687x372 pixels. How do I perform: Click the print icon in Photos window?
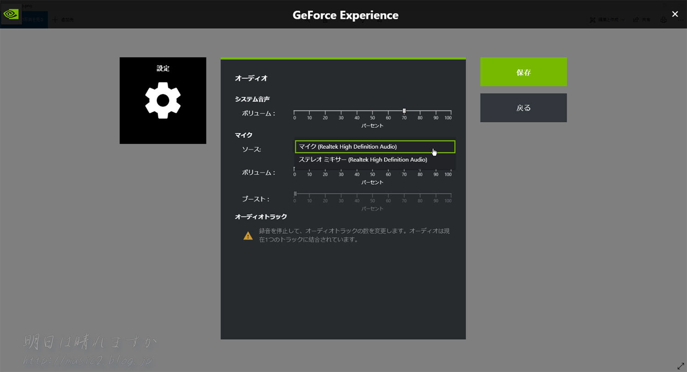664,20
